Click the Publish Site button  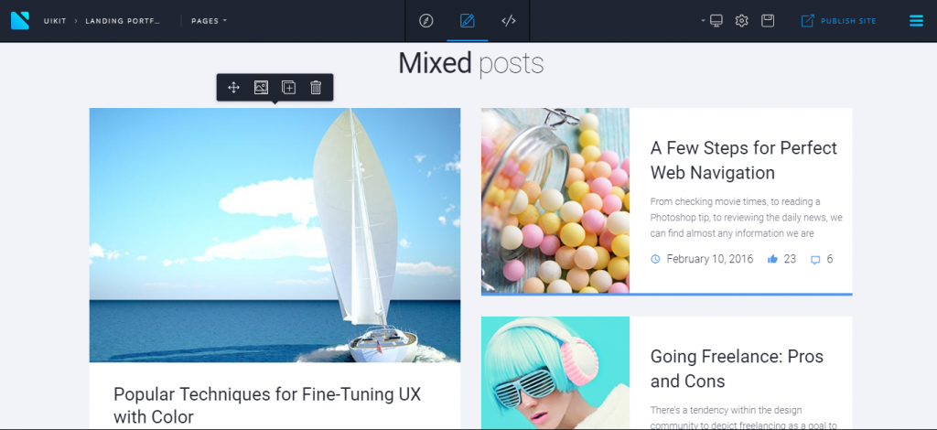tap(838, 21)
